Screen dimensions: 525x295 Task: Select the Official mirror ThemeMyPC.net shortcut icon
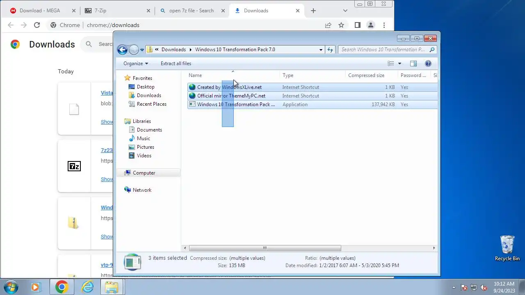click(x=192, y=96)
